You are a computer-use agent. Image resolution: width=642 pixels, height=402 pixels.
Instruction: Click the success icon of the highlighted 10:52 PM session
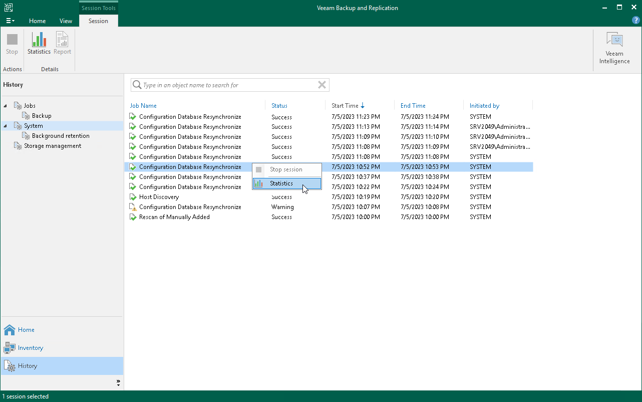(x=133, y=167)
